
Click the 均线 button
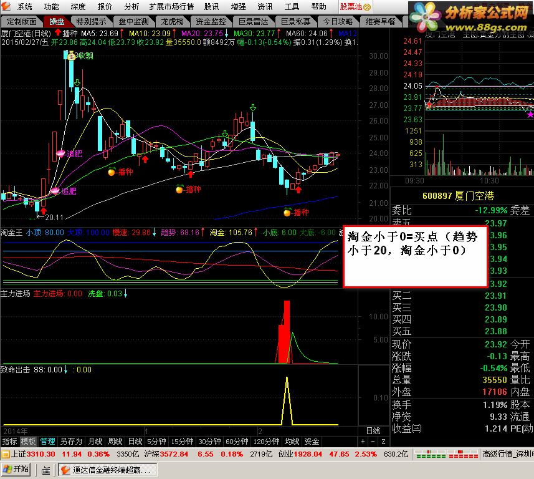pos(292,441)
